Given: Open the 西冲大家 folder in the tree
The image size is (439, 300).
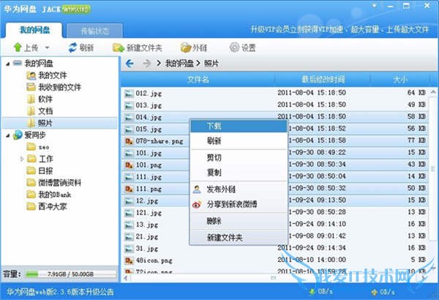Looking at the screenshot, I should (x=53, y=207).
